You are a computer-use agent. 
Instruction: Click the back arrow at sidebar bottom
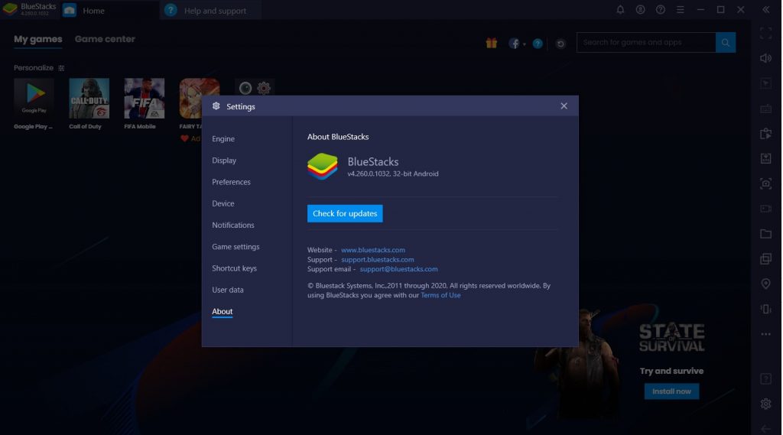pos(765,429)
